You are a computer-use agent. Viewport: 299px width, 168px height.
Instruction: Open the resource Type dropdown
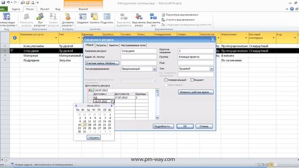[212, 69]
